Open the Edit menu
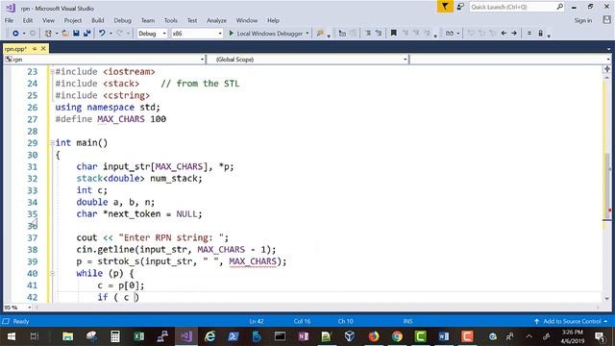 click(x=28, y=20)
